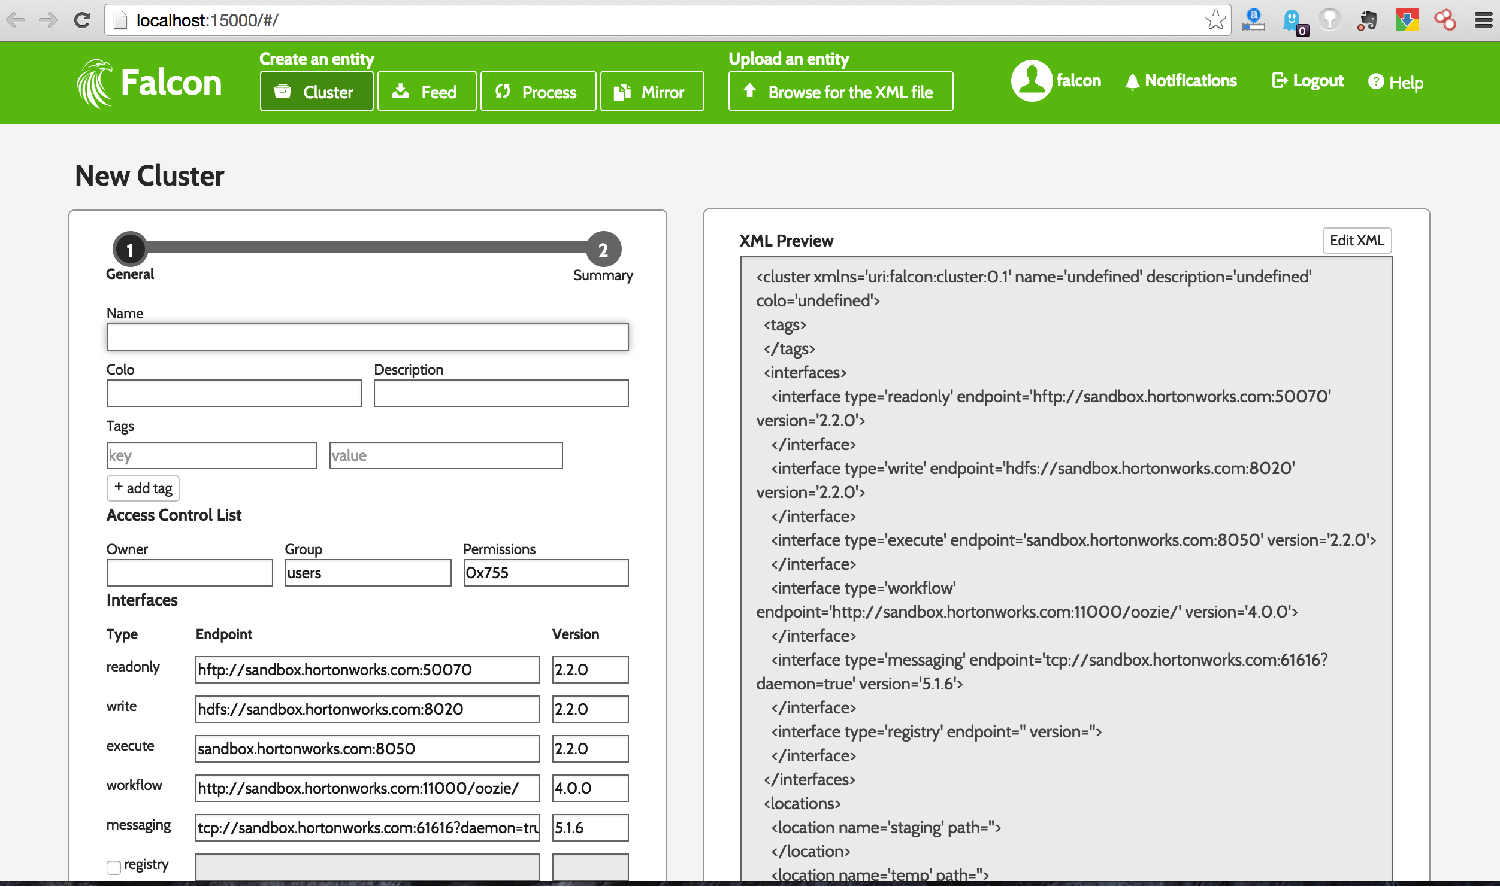Image resolution: width=1500 pixels, height=887 pixels.
Task: Focus the cluster Name input field
Action: tap(367, 337)
